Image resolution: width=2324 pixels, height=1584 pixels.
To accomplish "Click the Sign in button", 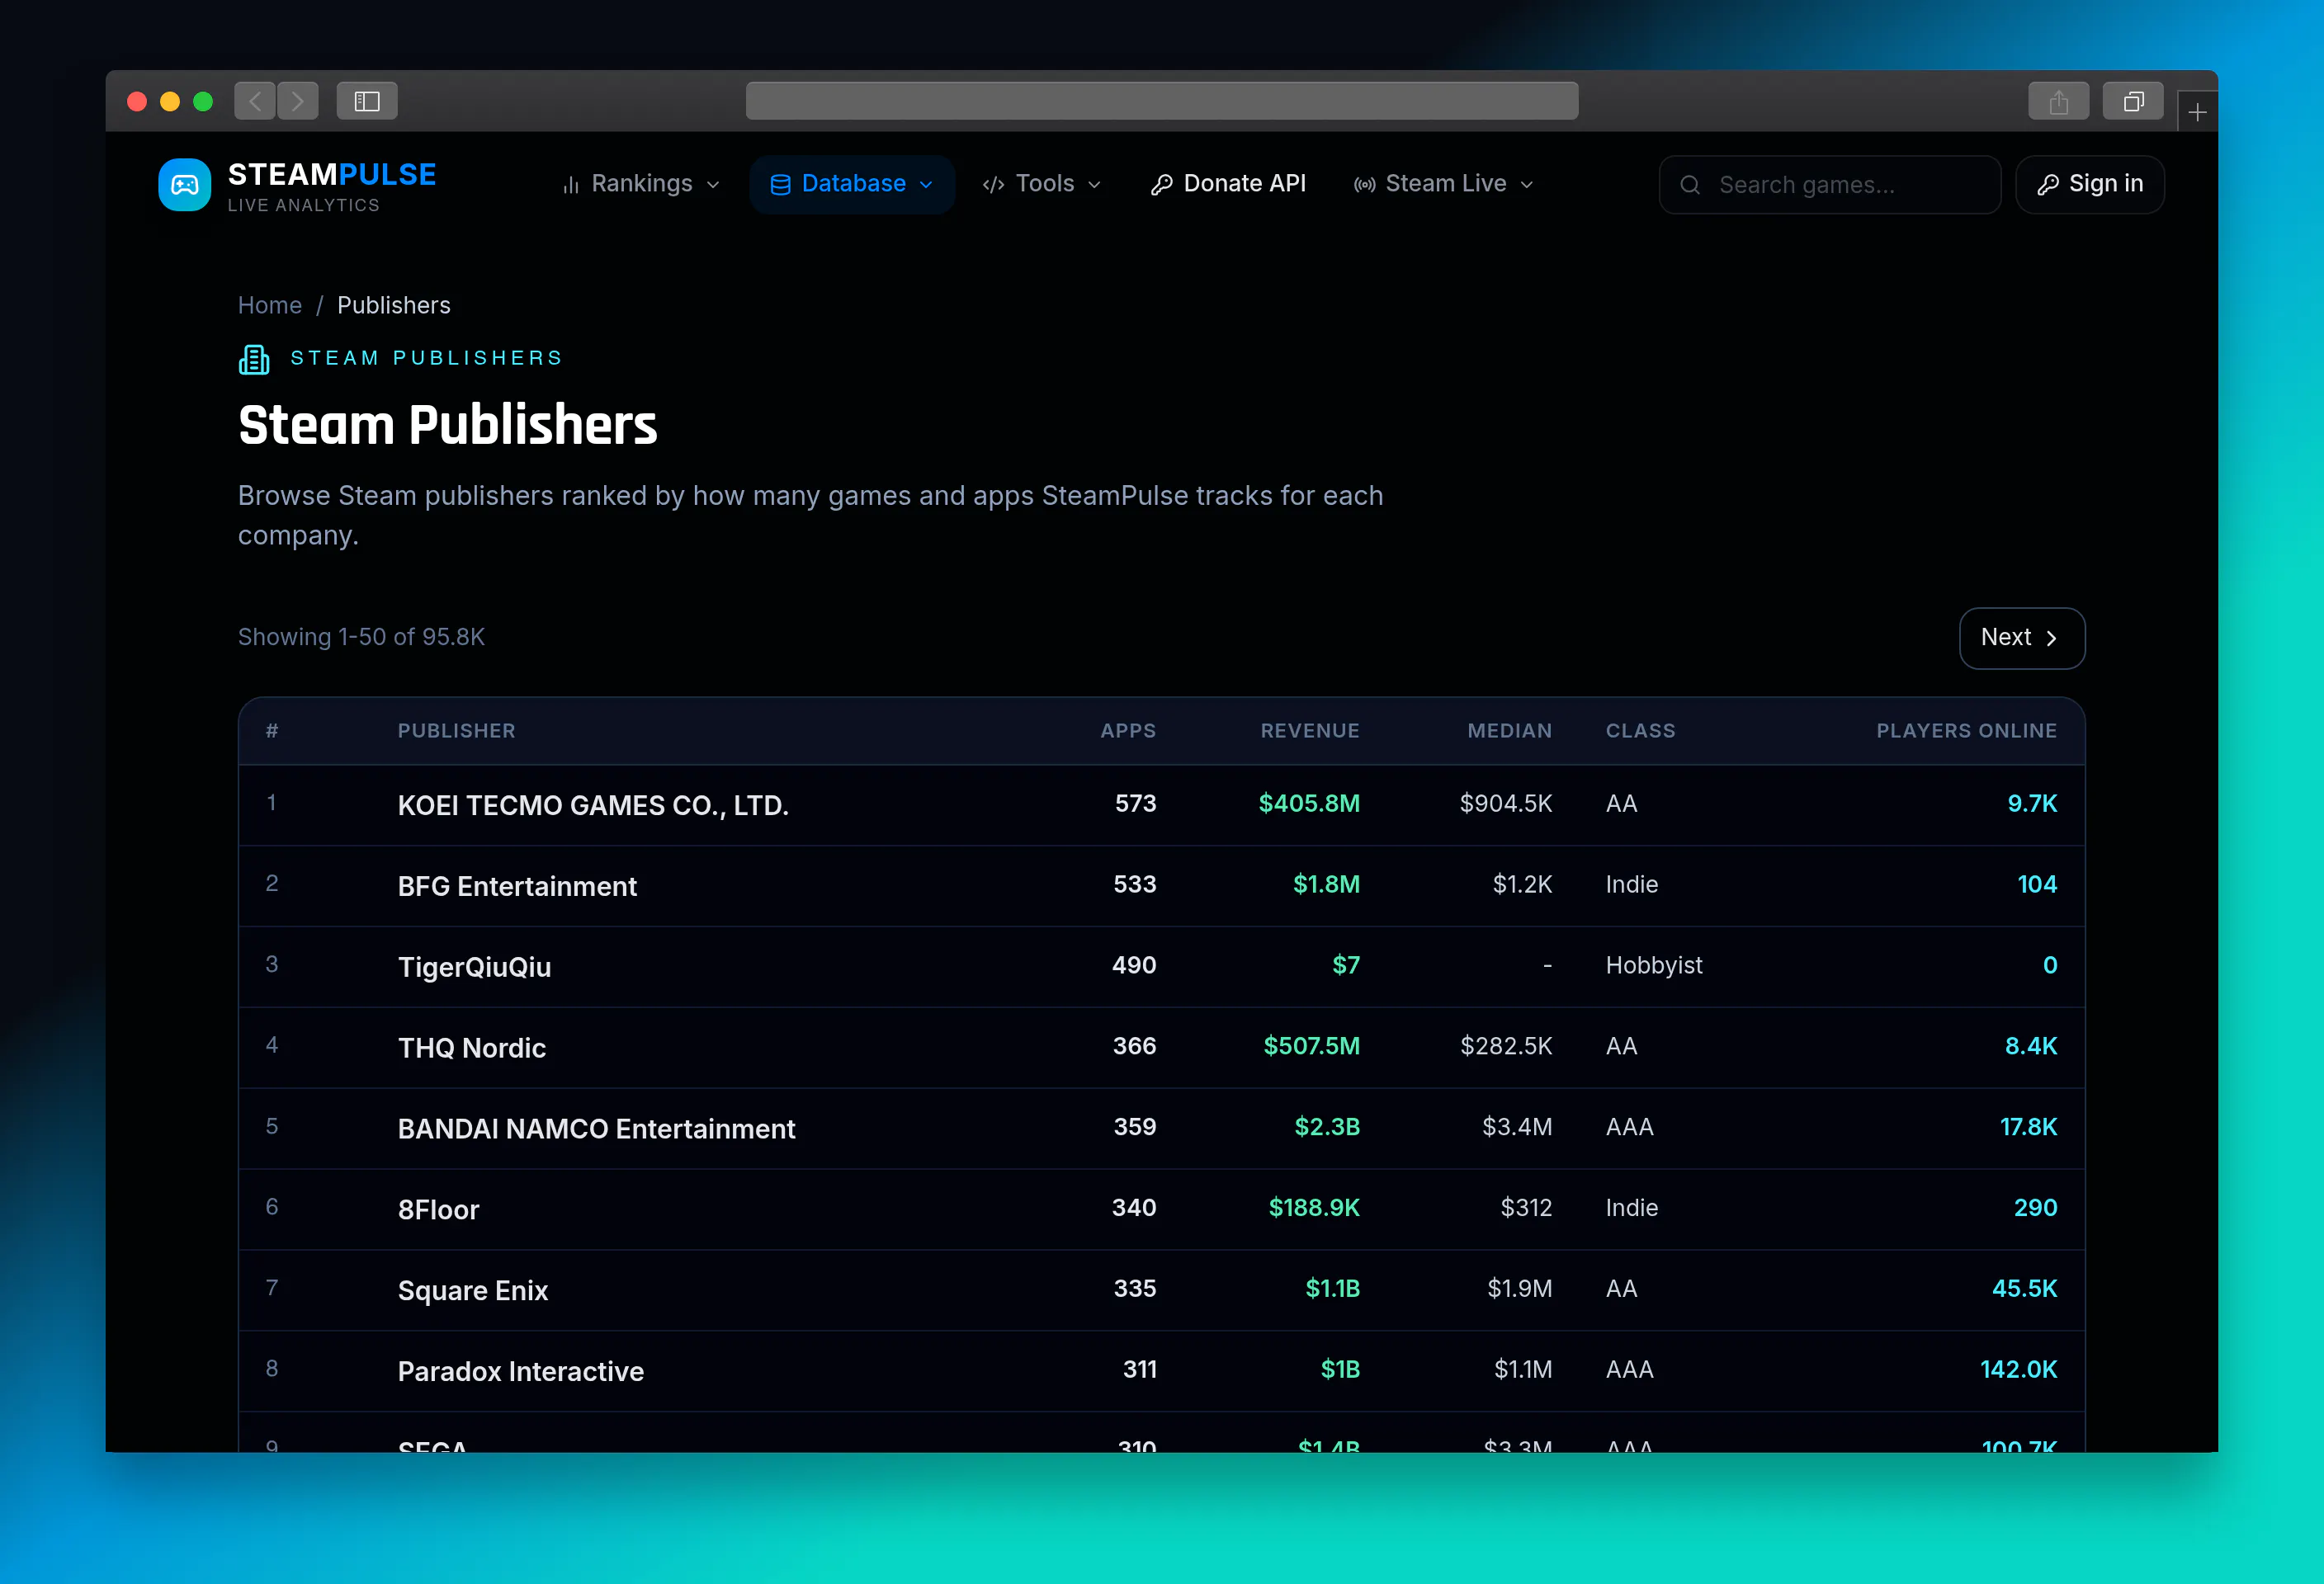I will pyautogui.click(x=2090, y=184).
